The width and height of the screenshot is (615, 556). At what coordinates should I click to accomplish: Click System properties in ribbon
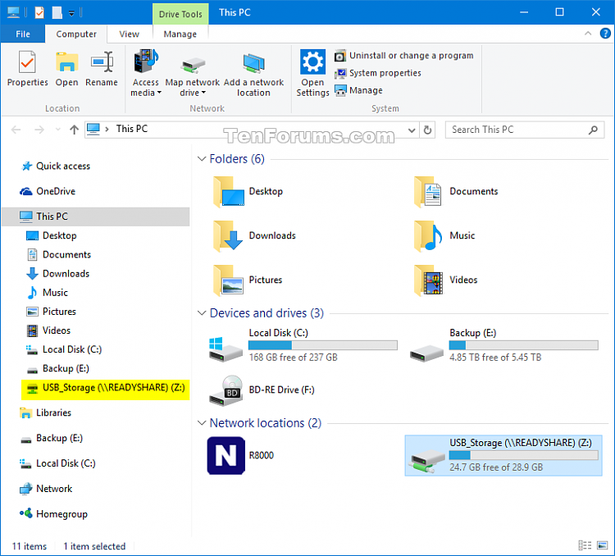378,73
